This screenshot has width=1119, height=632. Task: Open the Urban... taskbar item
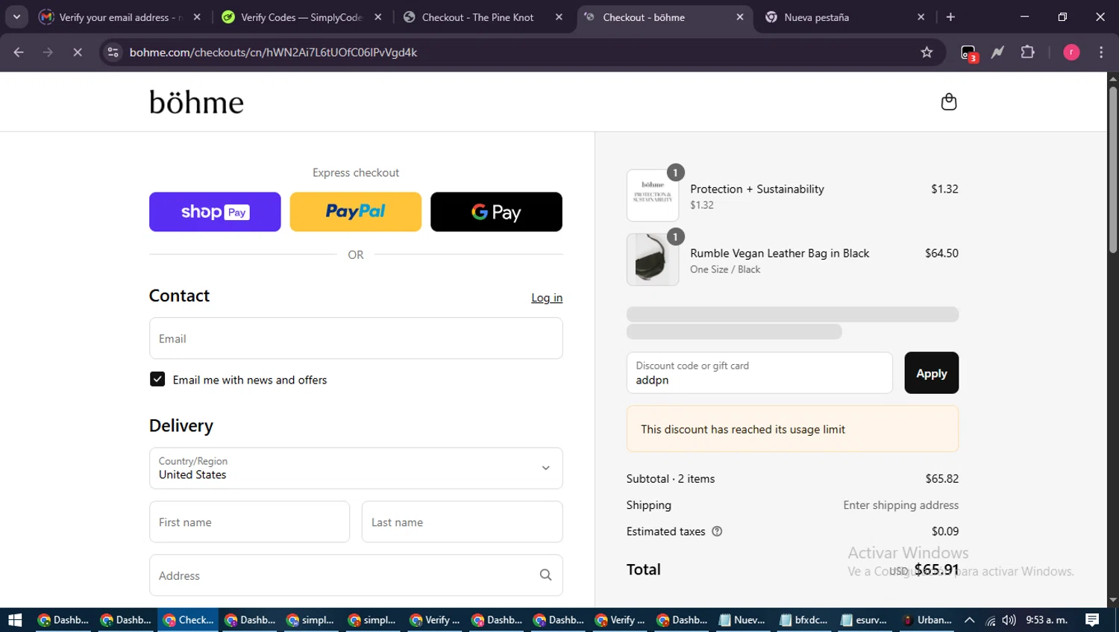(927, 620)
